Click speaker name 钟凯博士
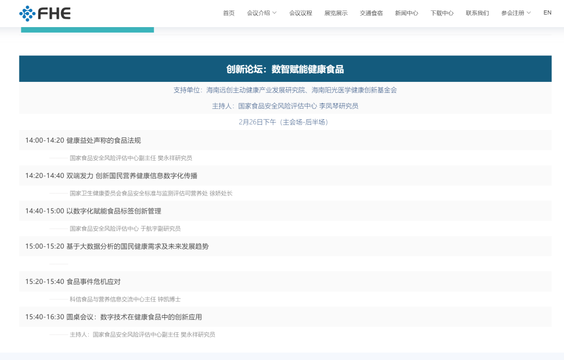The width and height of the screenshot is (564, 360). [169, 299]
